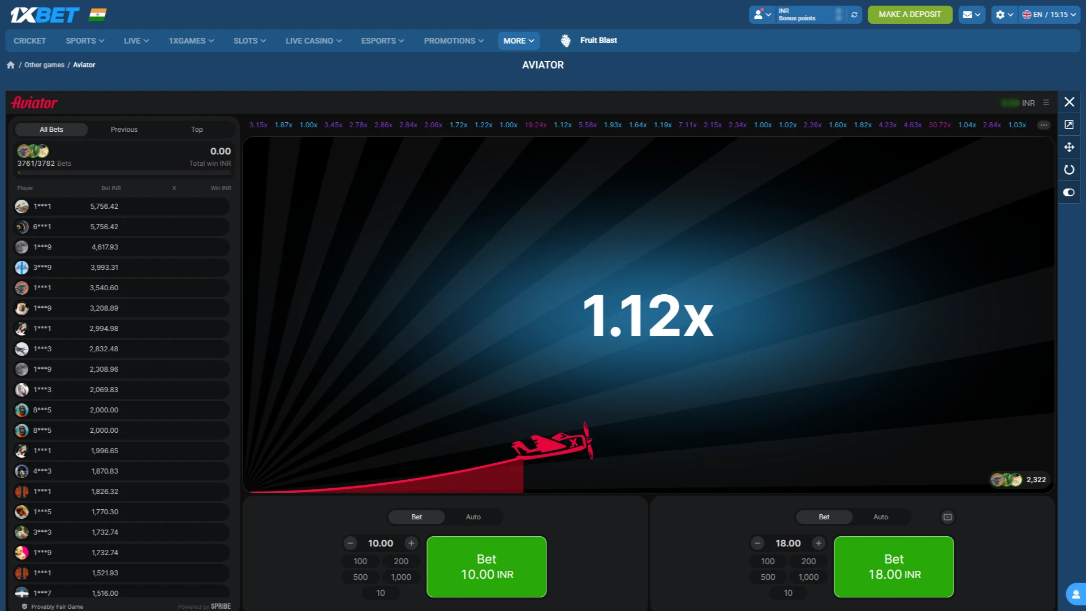Click the balance refresh icon
Image resolution: width=1086 pixels, height=611 pixels.
click(854, 15)
